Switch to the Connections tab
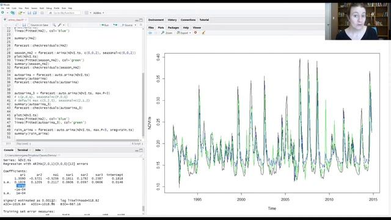The width and height of the screenshot is (391, 220). 188,20
